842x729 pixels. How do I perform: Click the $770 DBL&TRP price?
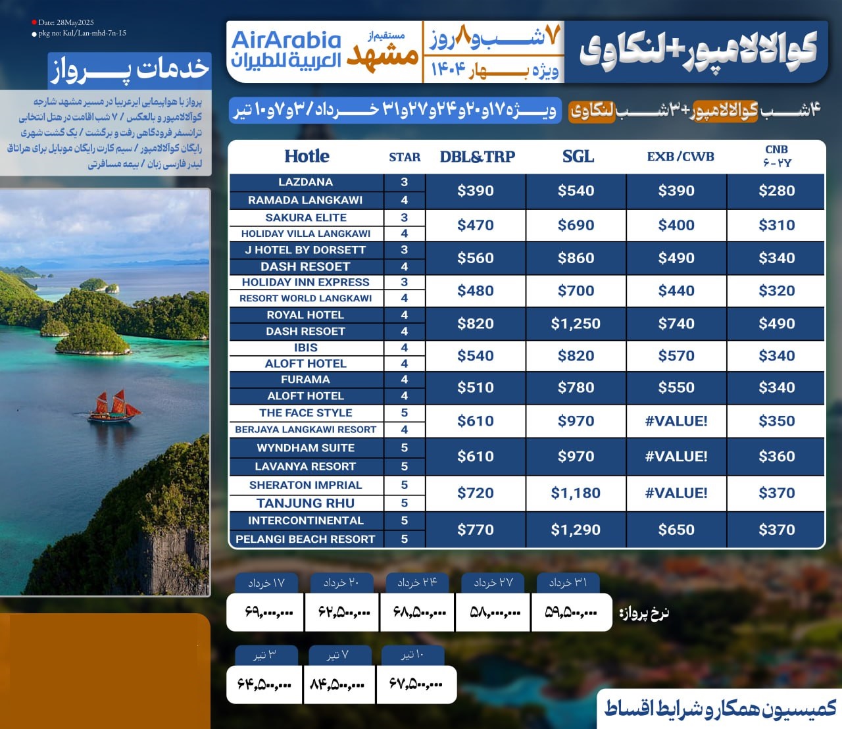(x=476, y=530)
